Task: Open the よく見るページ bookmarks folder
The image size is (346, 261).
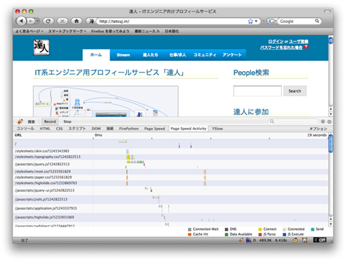Action: (x=29, y=31)
